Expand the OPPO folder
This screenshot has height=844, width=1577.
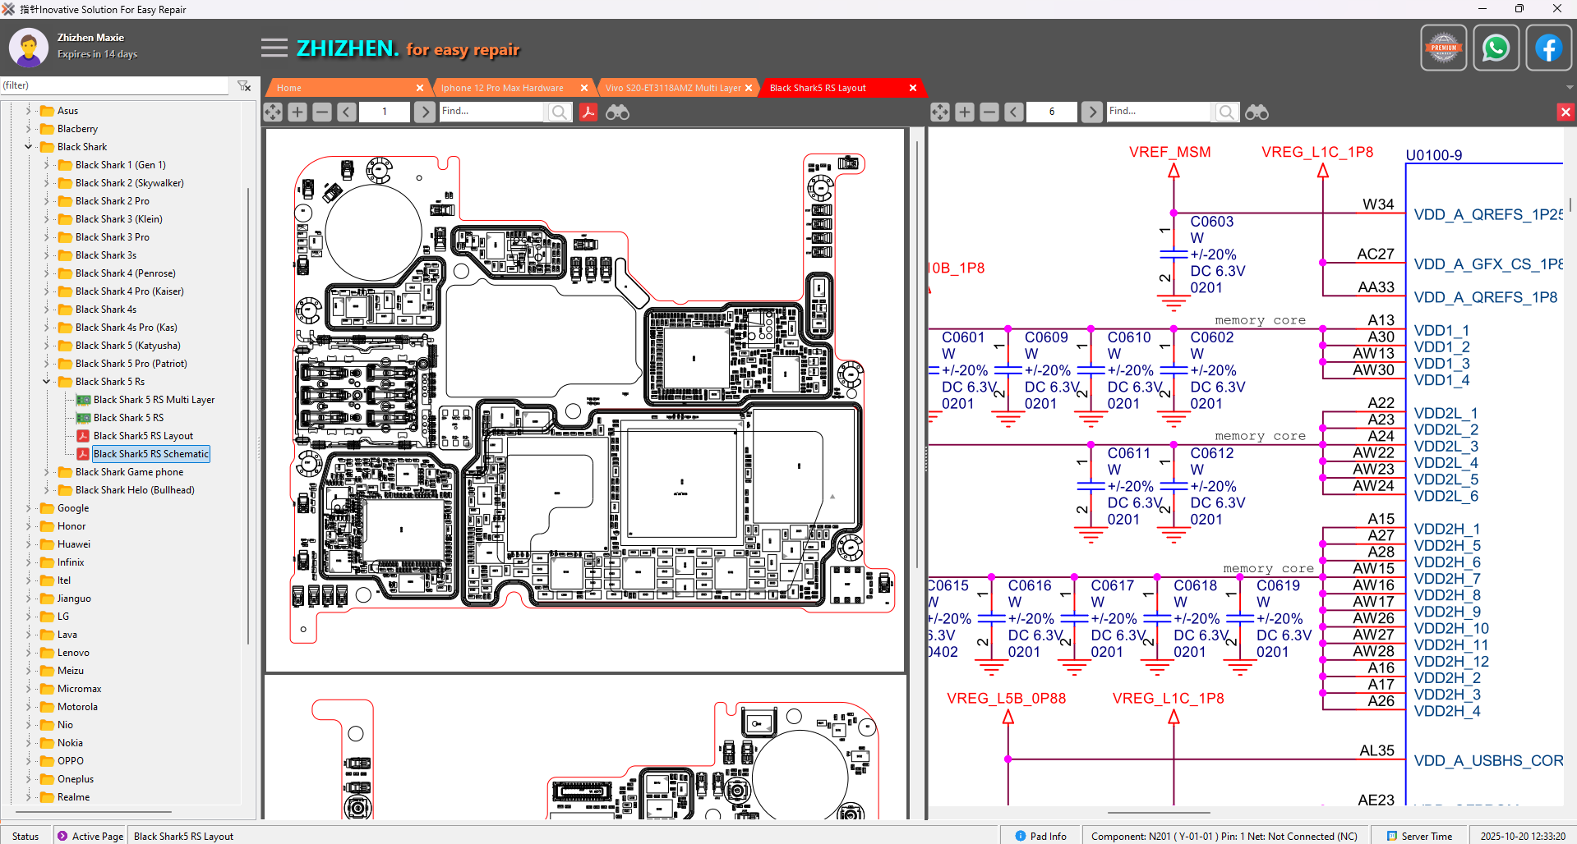point(29,761)
